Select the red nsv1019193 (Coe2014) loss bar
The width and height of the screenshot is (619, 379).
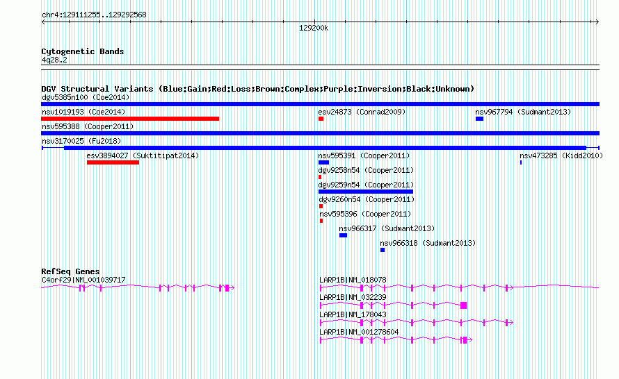click(x=130, y=119)
